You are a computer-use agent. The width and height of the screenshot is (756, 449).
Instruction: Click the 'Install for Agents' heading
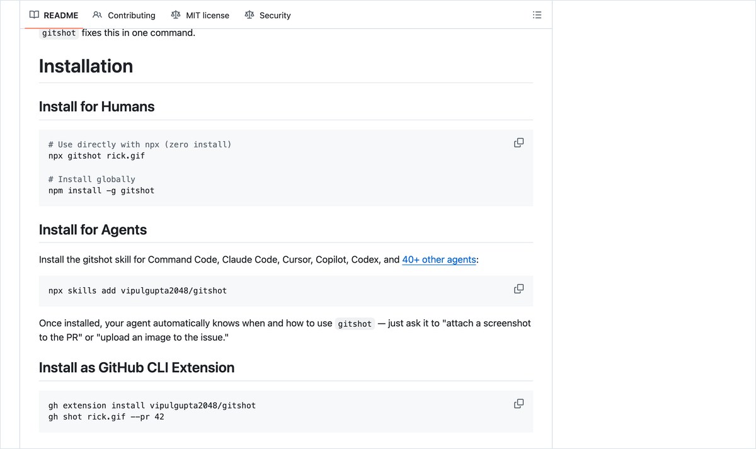pos(93,230)
